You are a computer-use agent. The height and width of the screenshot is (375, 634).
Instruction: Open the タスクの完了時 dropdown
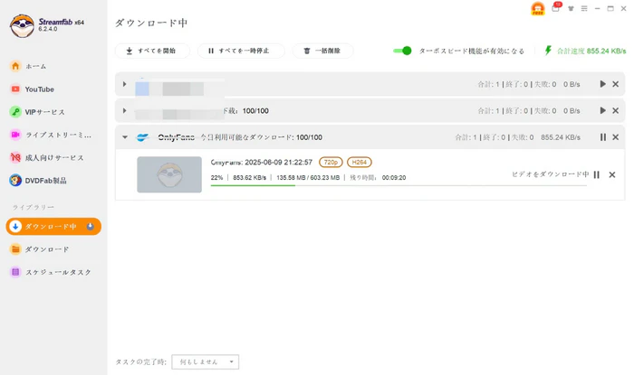(x=205, y=361)
